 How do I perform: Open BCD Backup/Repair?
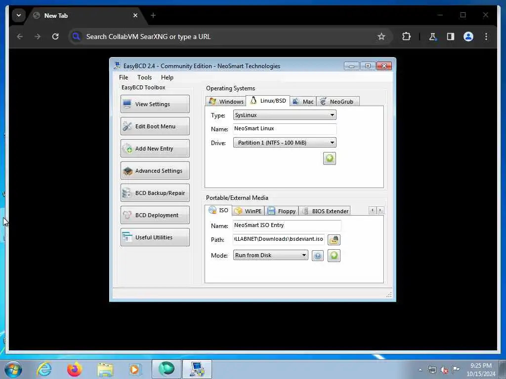(155, 193)
